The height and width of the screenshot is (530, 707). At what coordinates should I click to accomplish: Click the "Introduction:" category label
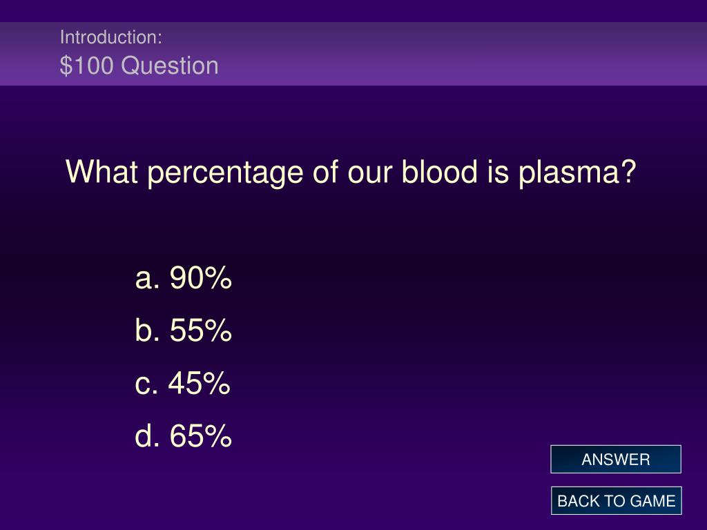tap(111, 37)
